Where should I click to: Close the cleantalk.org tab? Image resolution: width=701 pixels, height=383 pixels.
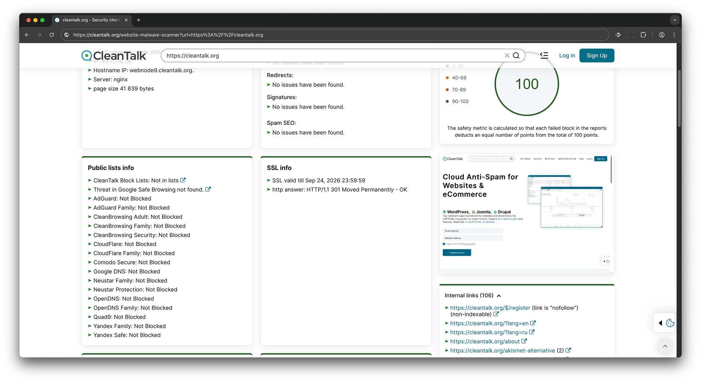coord(126,20)
